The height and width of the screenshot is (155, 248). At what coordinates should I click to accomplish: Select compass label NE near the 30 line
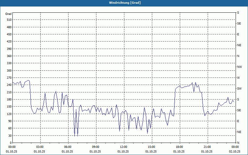point(239,132)
